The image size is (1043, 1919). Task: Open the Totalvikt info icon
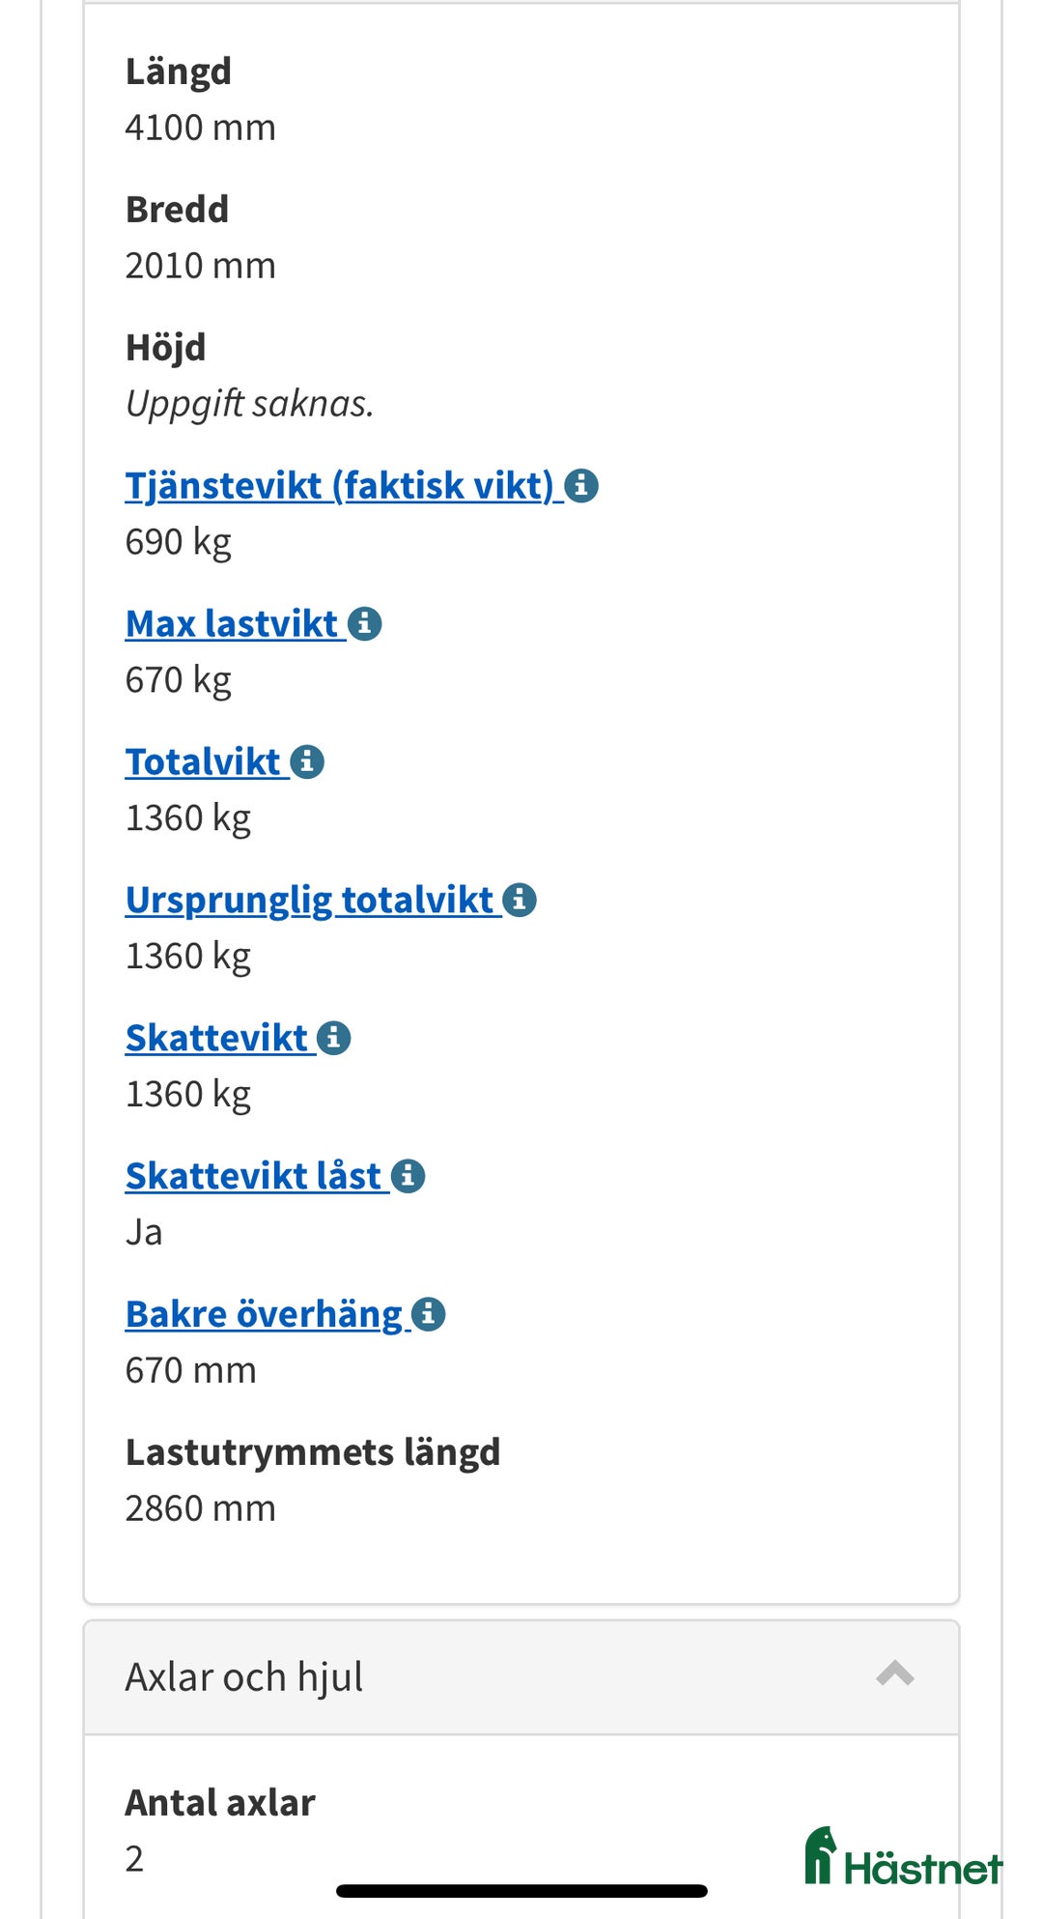[307, 761]
